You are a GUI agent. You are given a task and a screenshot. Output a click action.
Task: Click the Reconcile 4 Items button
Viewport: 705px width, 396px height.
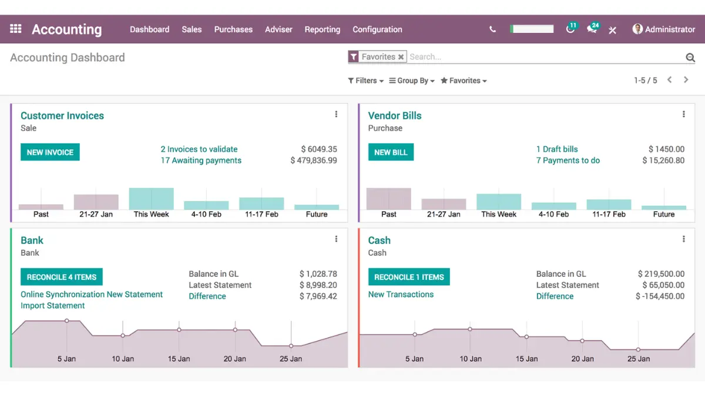coord(61,277)
